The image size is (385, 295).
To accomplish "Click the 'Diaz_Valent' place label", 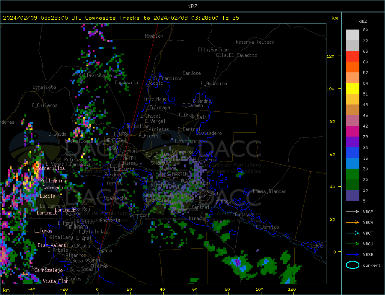I will 52,245.
